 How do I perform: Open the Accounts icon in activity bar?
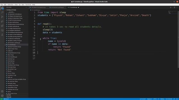coord(2,91)
